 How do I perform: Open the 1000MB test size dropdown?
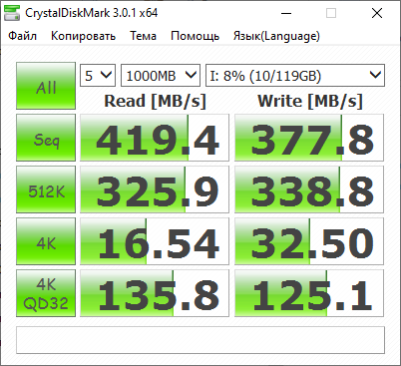161,76
